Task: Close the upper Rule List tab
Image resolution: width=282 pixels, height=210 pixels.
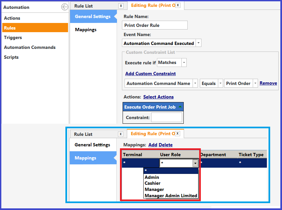Action: pos(121,6)
